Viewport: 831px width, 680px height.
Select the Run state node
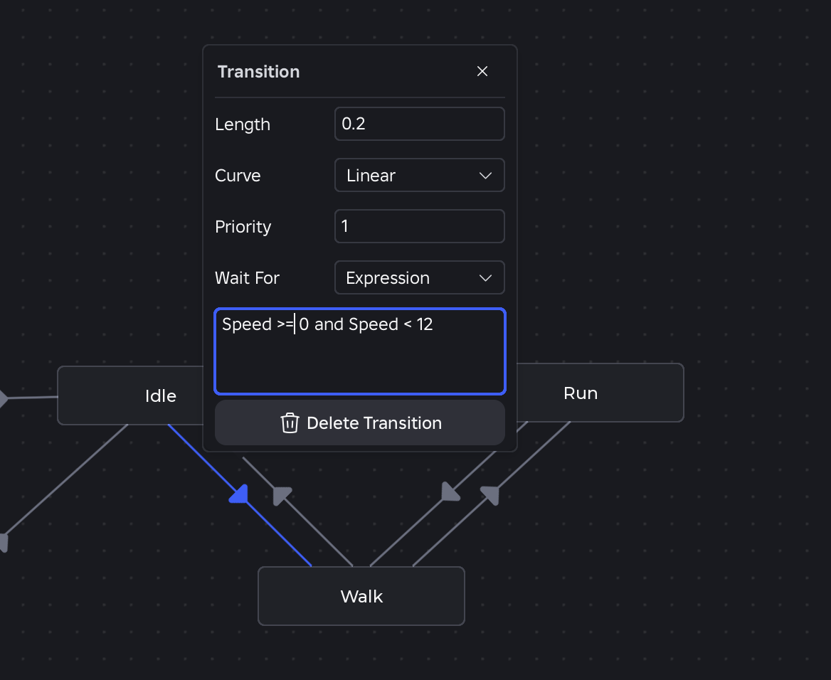[600, 393]
